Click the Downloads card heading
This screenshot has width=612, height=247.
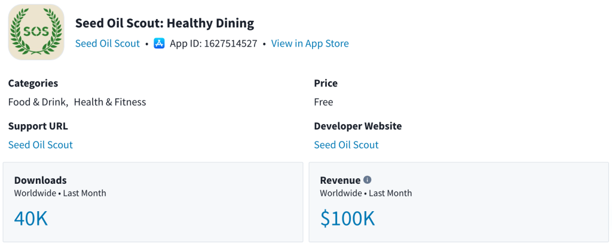(x=41, y=180)
